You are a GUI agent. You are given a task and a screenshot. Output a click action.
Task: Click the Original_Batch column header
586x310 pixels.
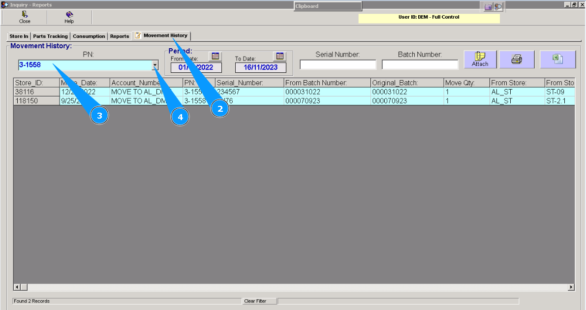407,83
